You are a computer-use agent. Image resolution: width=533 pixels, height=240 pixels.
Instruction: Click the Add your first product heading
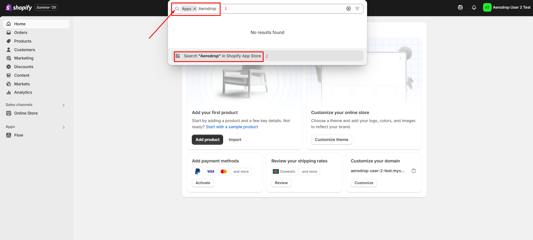(215, 113)
